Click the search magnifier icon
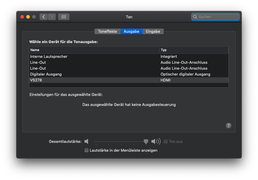 (195, 17)
